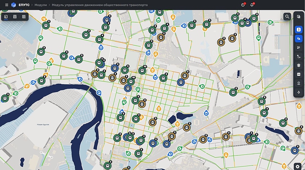Toggle the map pin stops layer button
The image size is (305, 170).
tap(298, 83)
